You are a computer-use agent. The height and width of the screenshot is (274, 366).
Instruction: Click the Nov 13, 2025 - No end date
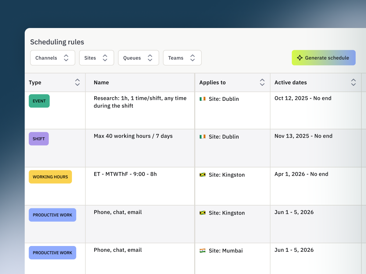point(303,136)
